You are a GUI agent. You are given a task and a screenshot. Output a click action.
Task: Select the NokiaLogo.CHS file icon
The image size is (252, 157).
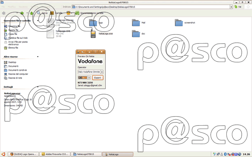click(x=50, y=34)
